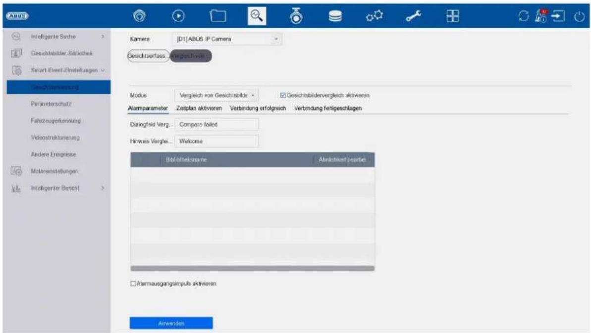Open the Modus dropdown
This screenshot has width=591, height=333.
point(216,95)
